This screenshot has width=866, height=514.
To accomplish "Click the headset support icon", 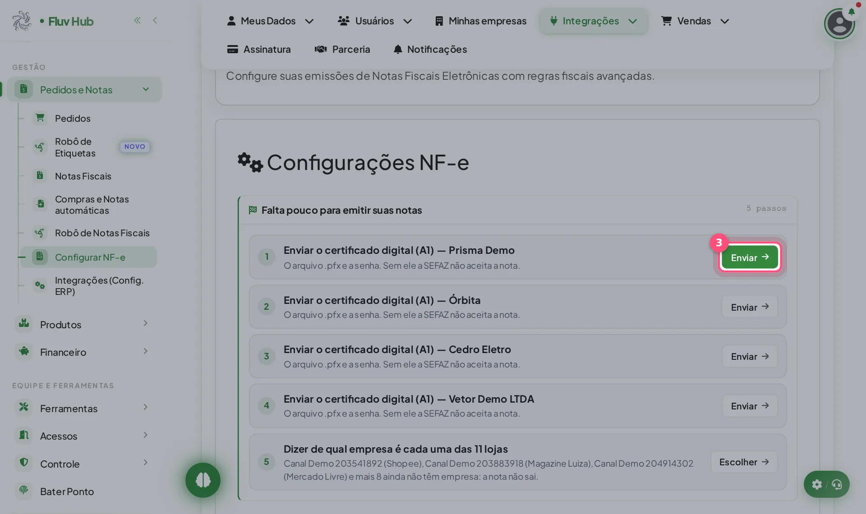I will click(x=837, y=485).
